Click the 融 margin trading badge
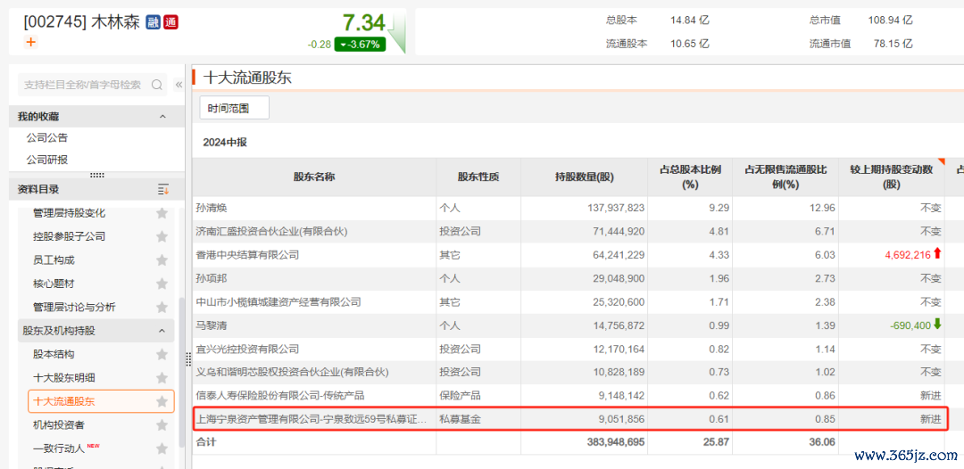This screenshot has height=469, width=964. (153, 23)
